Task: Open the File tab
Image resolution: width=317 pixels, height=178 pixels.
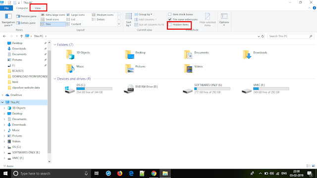Action: point(6,8)
